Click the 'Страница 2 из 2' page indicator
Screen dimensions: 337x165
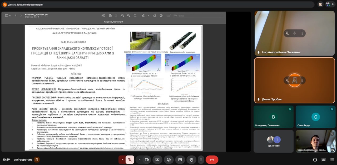tap(32, 17)
